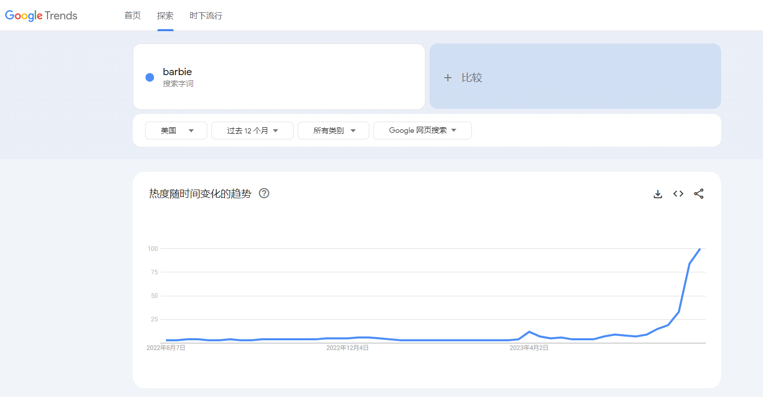Screen dimensions: 763x397
Task: Expand the 美国 region dropdown
Action: click(x=176, y=131)
